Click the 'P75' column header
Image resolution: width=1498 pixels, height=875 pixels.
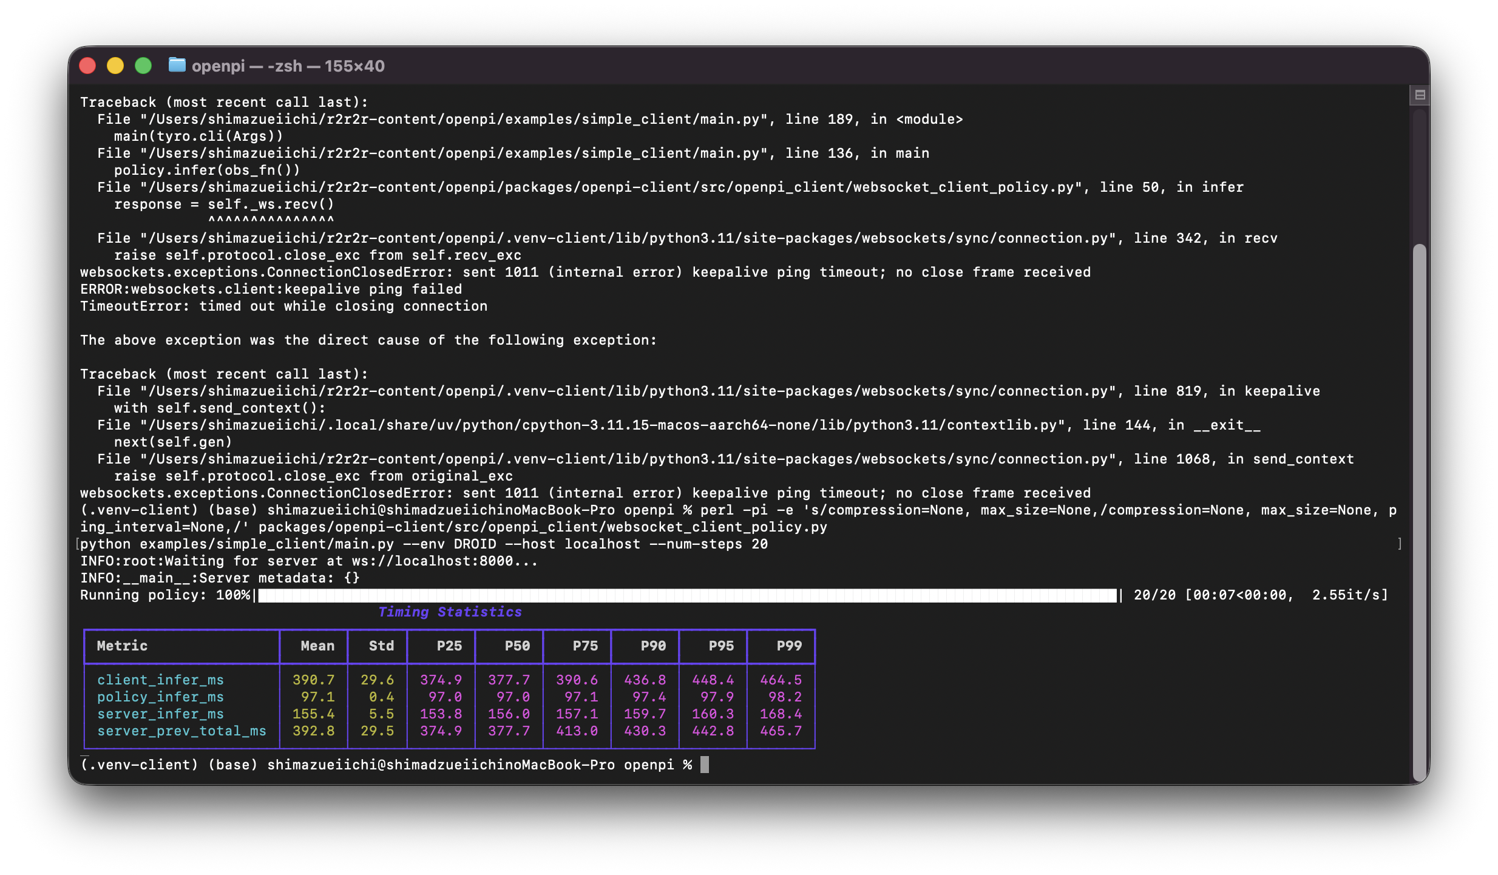tap(585, 646)
